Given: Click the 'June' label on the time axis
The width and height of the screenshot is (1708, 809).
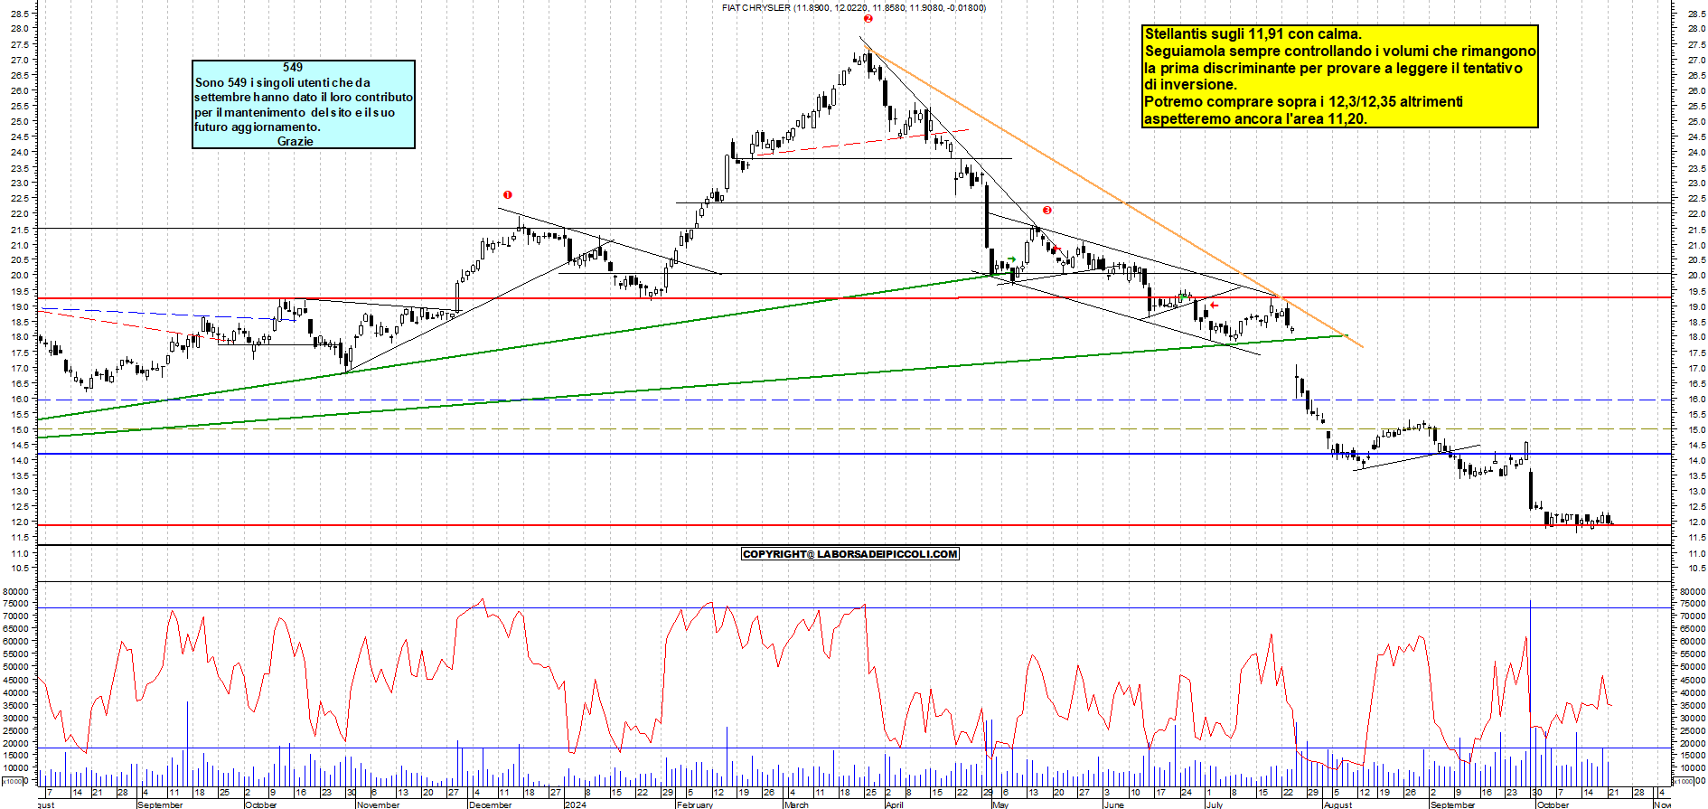Looking at the screenshot, I should pos(1114,804).
